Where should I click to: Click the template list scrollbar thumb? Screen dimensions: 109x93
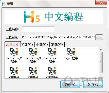point(101,62)
